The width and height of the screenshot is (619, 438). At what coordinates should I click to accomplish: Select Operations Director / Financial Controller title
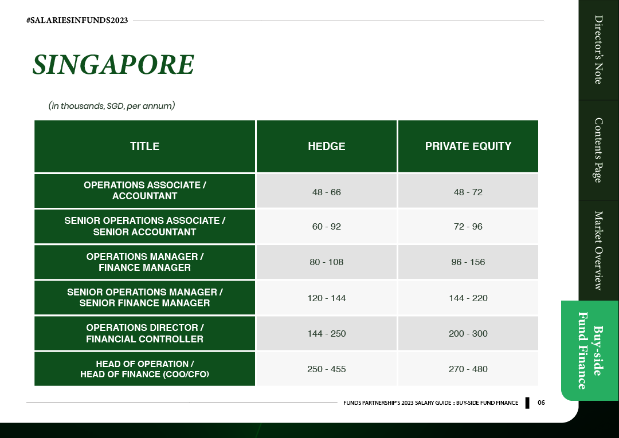(144, 333)
